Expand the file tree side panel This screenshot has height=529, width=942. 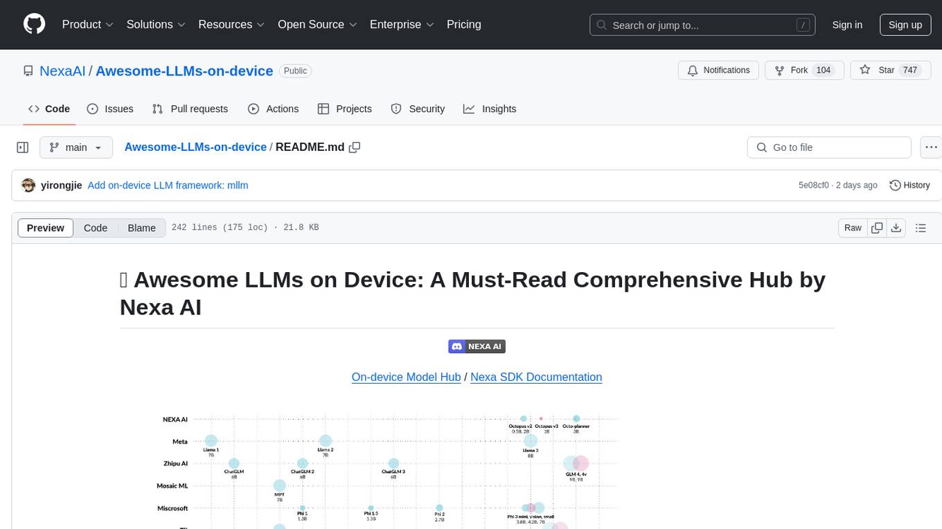pyautogui.click(x=23, y=147)
